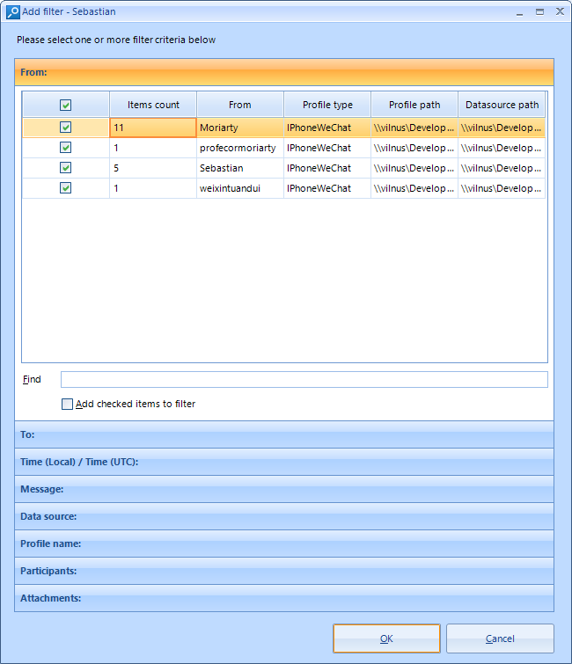Toggle the select-all checkbox in table header
572x664 pixels.
(65, 105)
